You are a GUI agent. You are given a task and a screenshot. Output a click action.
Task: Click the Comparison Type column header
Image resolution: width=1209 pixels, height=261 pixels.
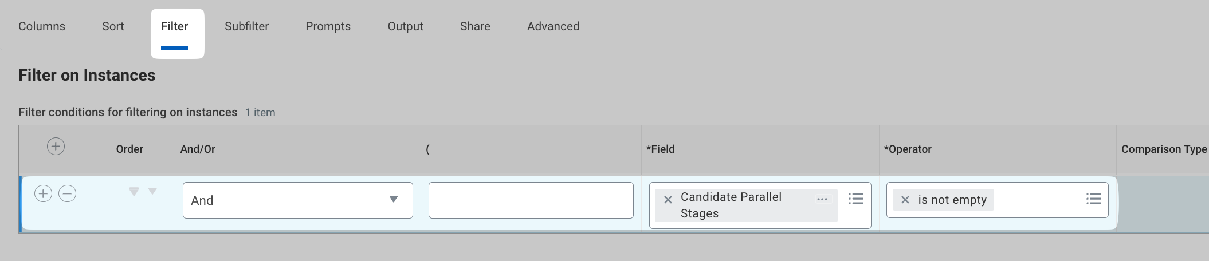pyautogui.click(x=1163, y=149)
